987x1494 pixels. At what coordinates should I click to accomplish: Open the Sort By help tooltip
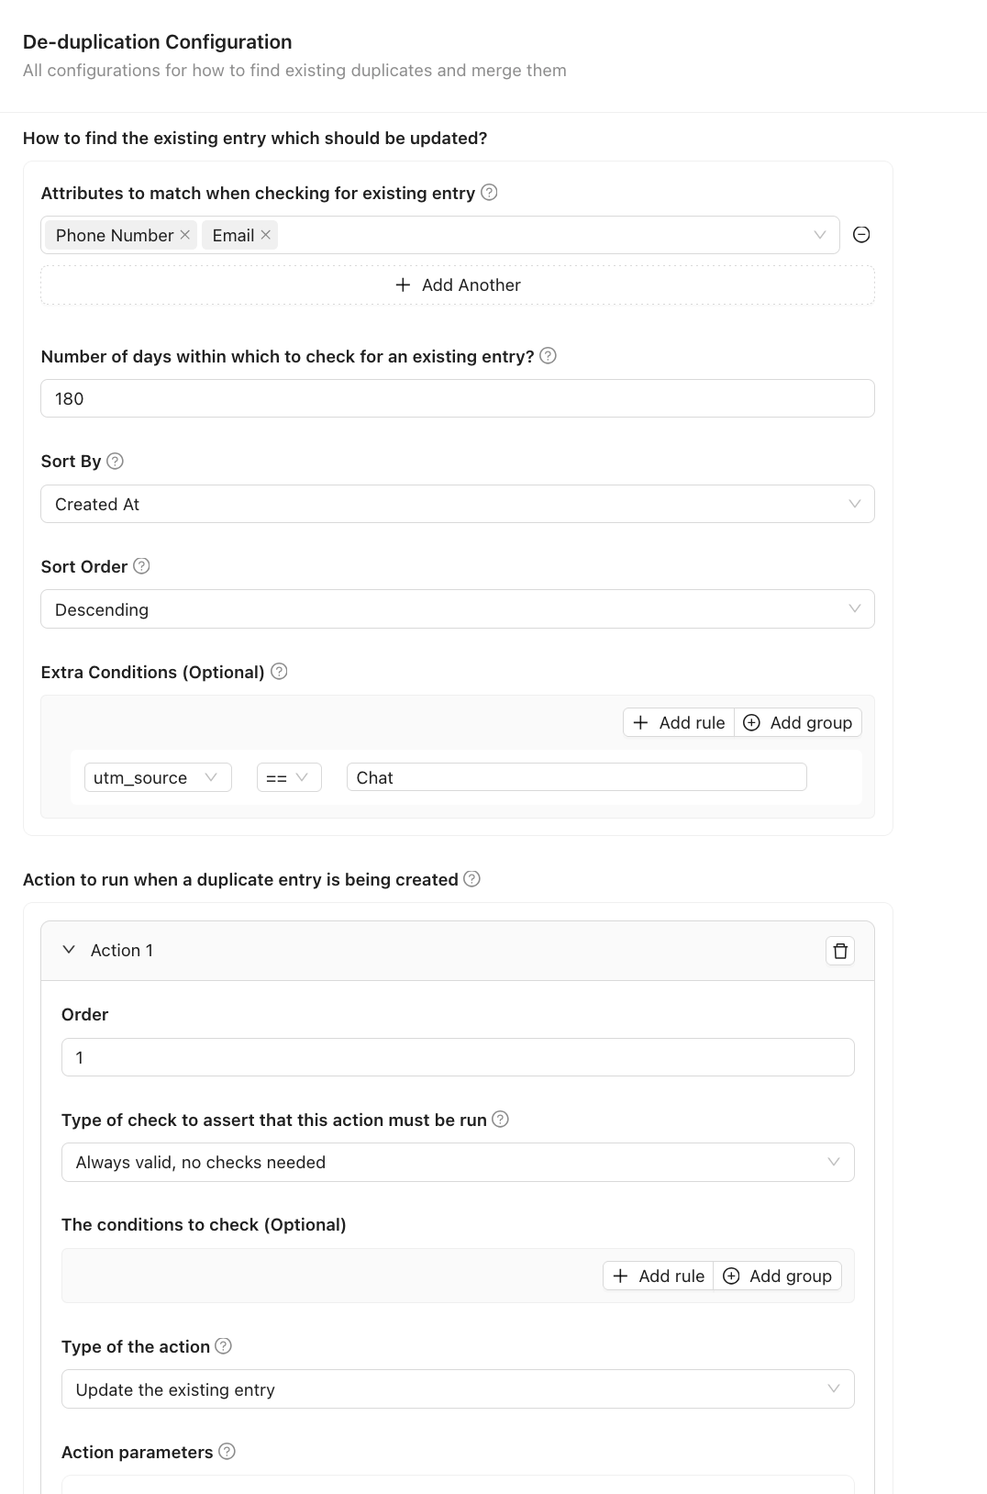coord(116,462)
